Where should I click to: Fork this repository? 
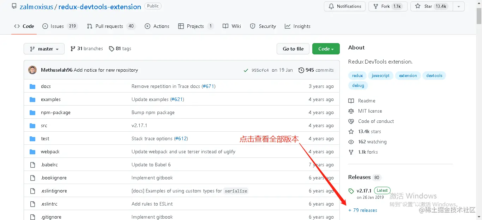pyautogui.click(x=388, y=6)
